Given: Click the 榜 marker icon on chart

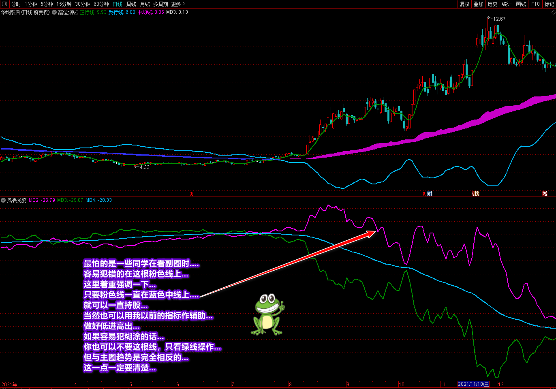Looking at the screenshot, I should click(476, 194).
